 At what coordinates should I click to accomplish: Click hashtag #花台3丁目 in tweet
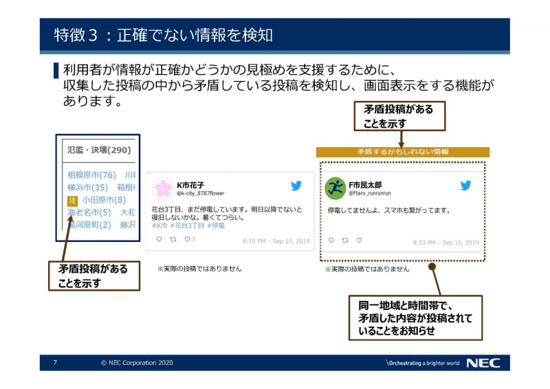(187, 225)
